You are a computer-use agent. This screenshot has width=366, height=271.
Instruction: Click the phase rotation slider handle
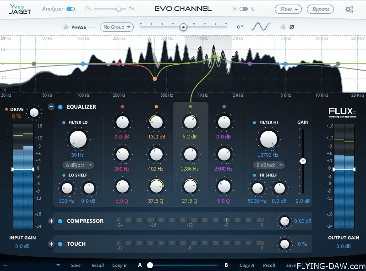pos(183,28)
